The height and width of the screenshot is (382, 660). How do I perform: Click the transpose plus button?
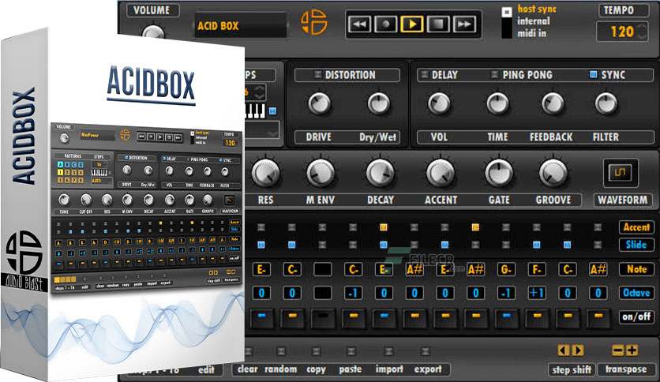632,350
